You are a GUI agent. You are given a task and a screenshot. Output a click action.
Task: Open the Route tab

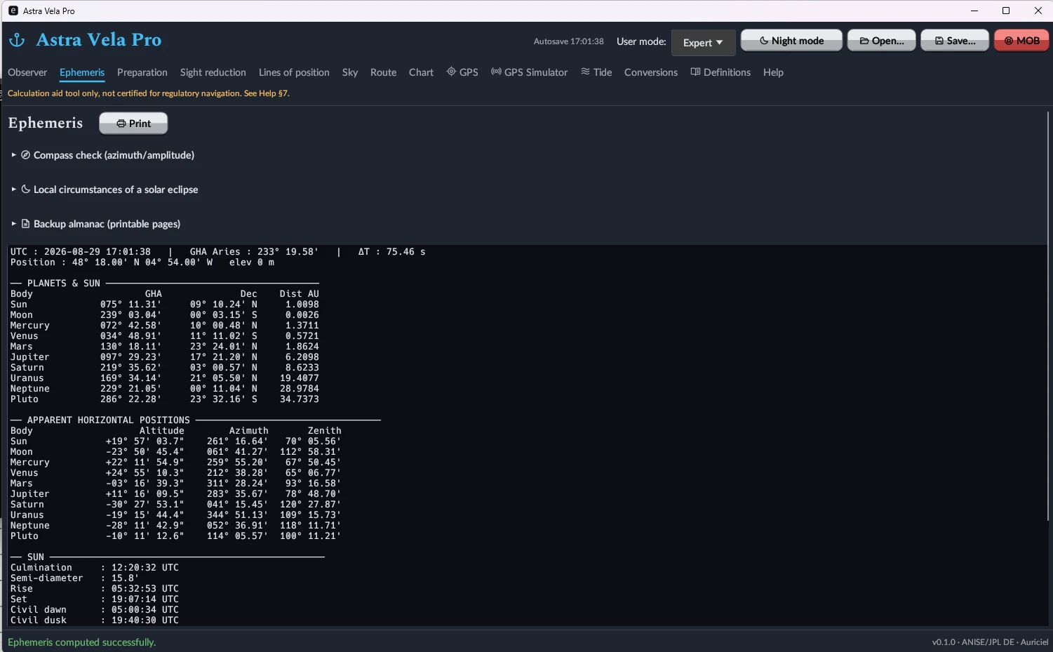tap(383, 72)
